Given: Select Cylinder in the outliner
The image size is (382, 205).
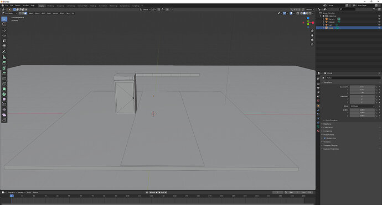Looking at the screenshot, I should tap(332, 22).
